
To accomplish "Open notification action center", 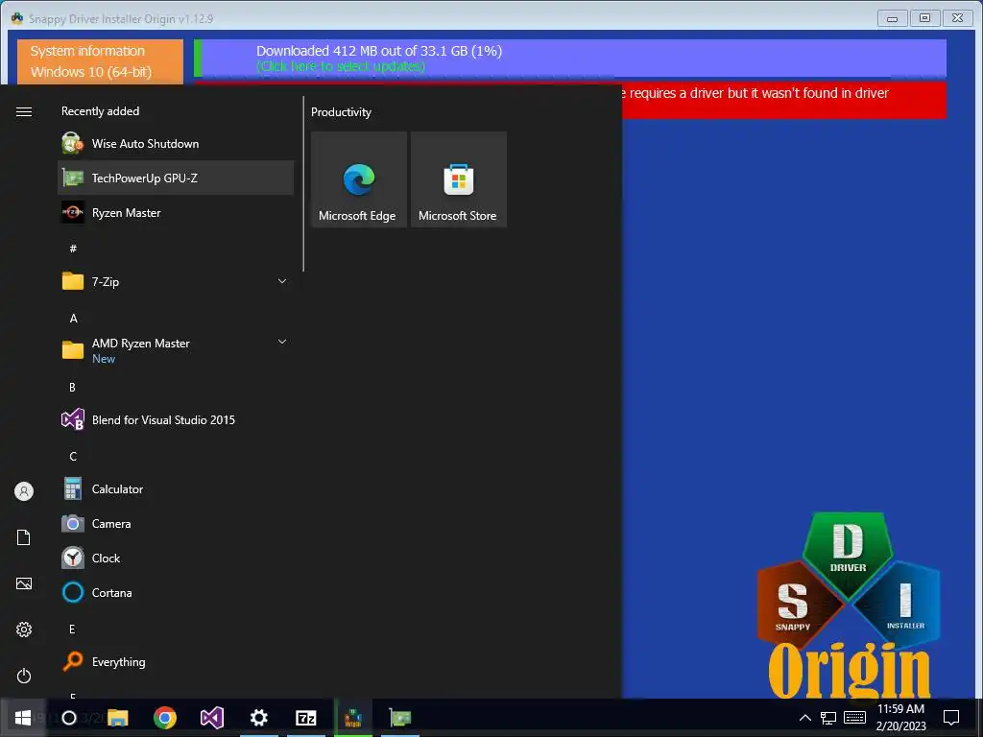I will [951, 718].
